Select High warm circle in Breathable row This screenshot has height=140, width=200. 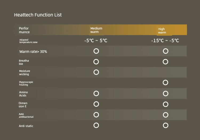(x=166, y=62)
